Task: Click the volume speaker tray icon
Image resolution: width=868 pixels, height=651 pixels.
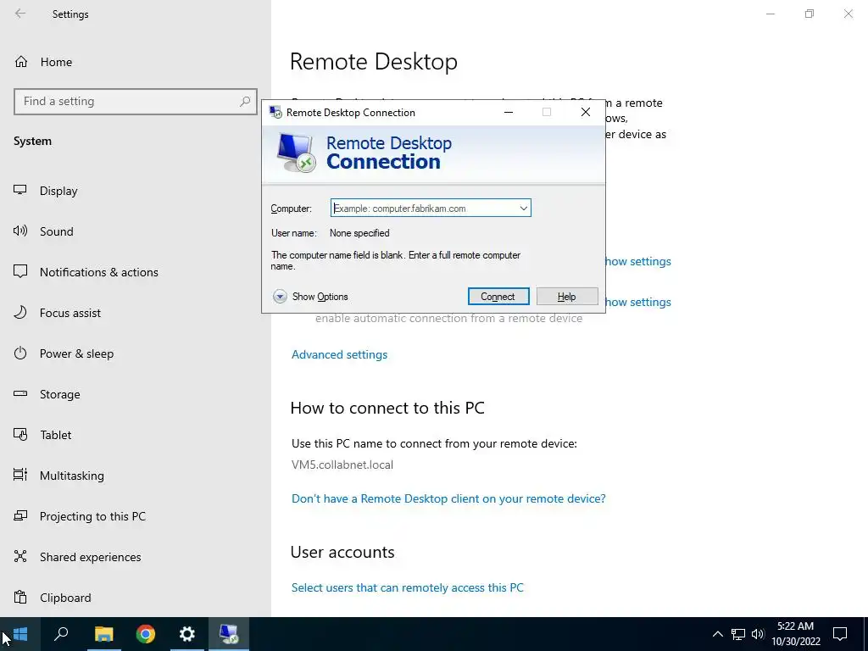Action: pos(758,634)
